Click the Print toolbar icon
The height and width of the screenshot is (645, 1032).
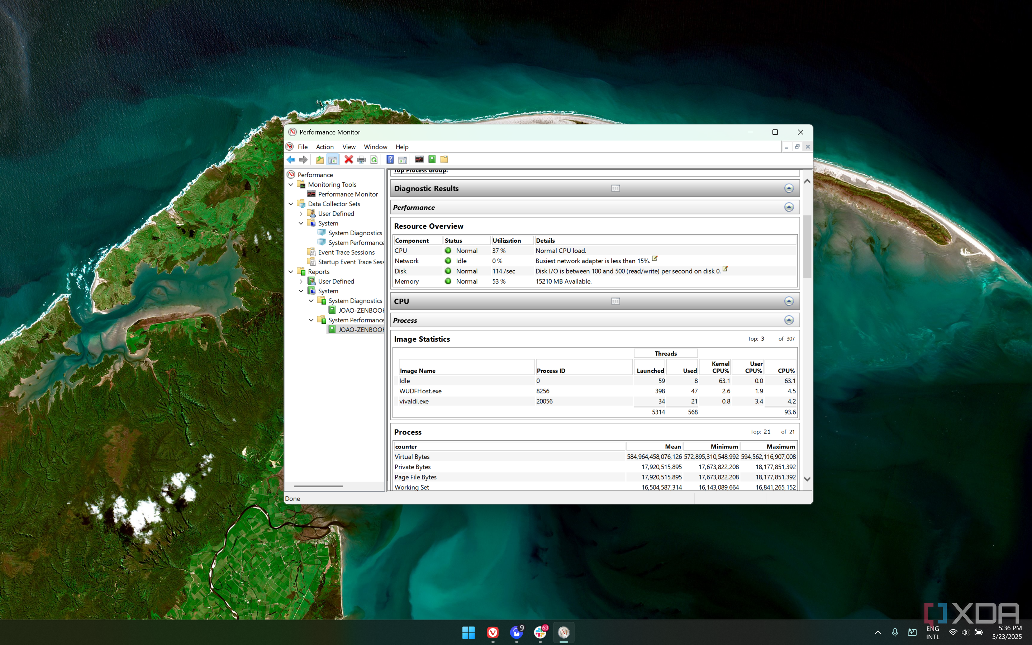click(x=361, y=160)
